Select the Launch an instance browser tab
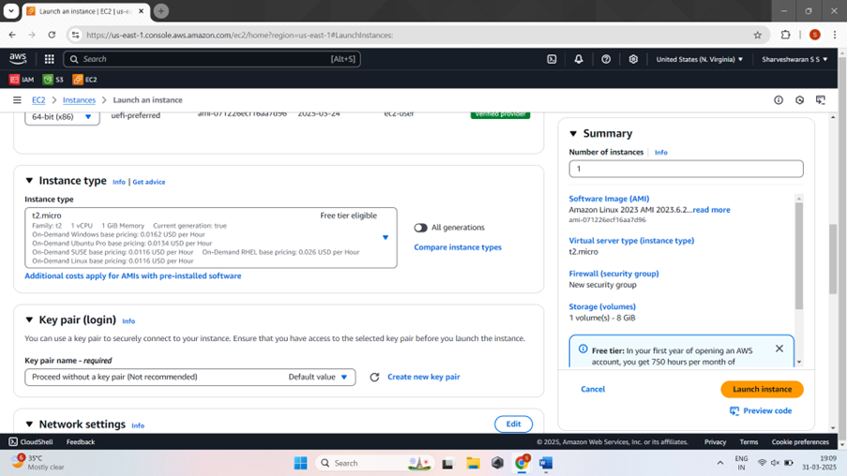847x476 pixels. 86,11
